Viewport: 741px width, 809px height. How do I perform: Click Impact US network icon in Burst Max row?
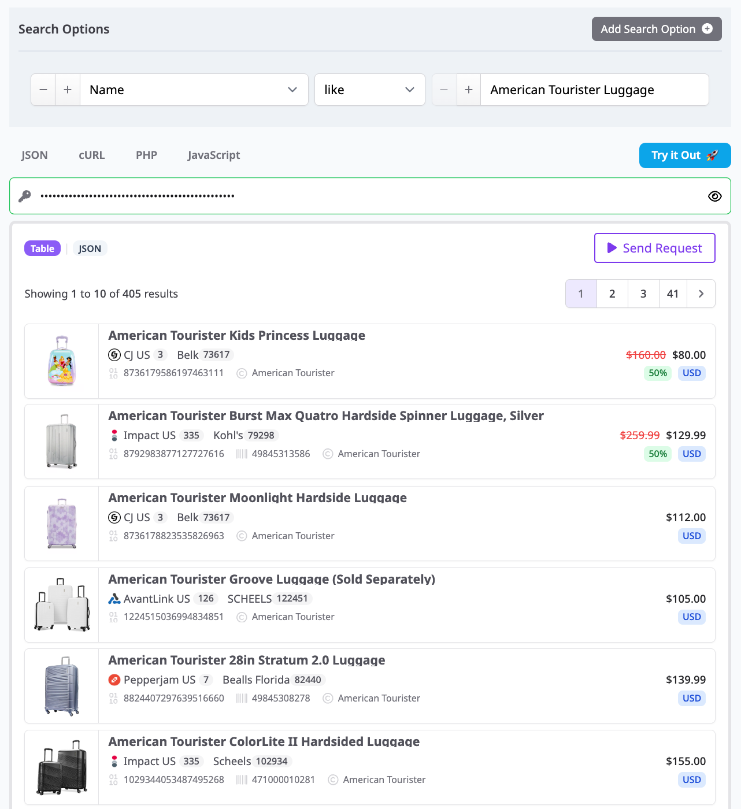[x=114, y=435]
